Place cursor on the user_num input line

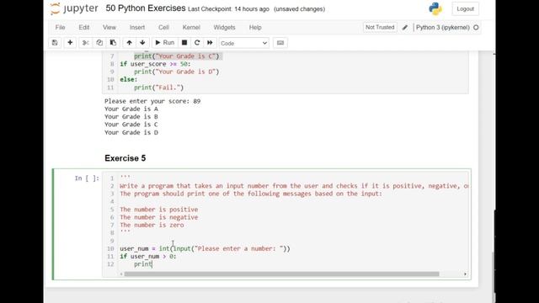pos(205,248)
